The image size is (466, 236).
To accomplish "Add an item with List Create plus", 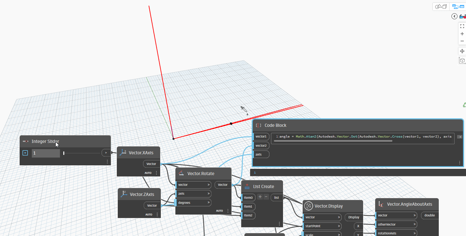I will tap(260, 197).
